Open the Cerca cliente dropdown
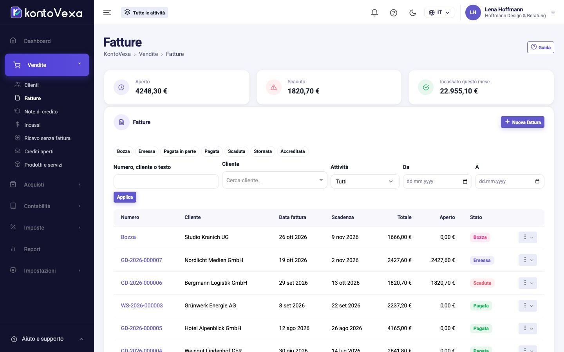Viewport: 564px width, 352px height. [275, 180]
